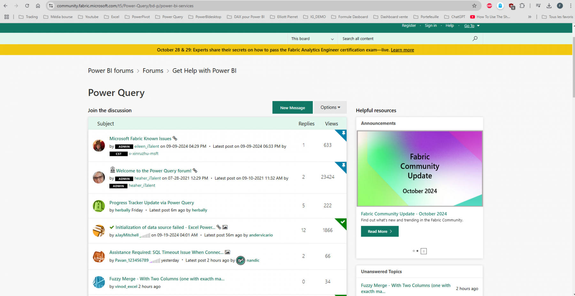Open the This board scope dropdown
The image size is (575, 296).
point(312,39)
